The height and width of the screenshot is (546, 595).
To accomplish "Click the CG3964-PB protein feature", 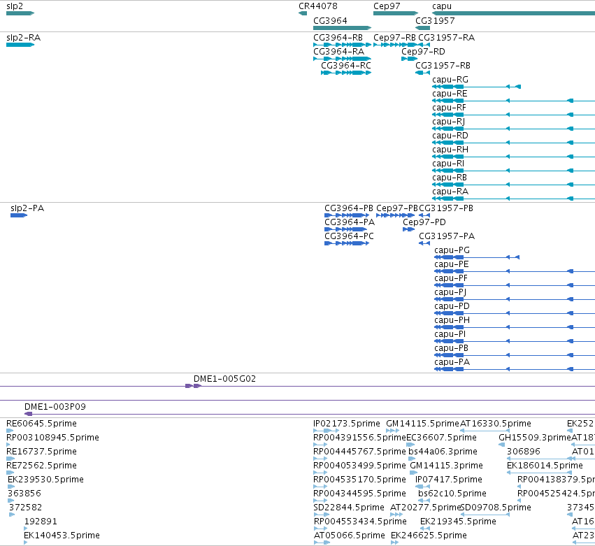I will pyautogui.click(x=347, y=215).
